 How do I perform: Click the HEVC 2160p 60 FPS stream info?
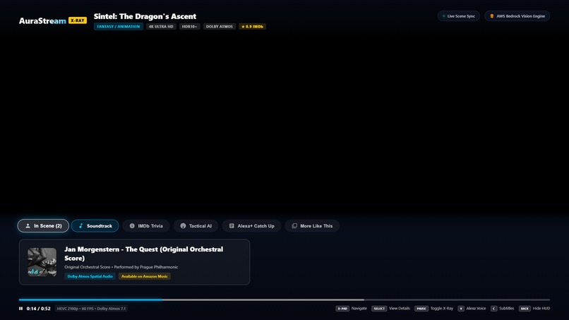click(91, 309)
